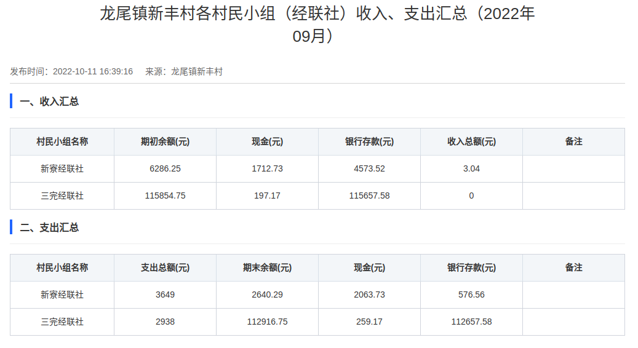This screenshot has width=638, height=348.
Task: Select the cash value 2063.73
Action: click(370, 295)
